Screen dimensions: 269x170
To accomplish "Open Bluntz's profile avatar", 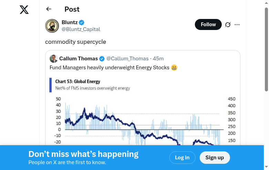I will click(x=52, y=26).
